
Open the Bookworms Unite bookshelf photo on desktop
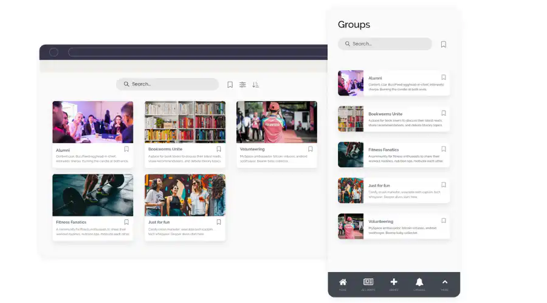pyautogui.click(x=185, y=122)
